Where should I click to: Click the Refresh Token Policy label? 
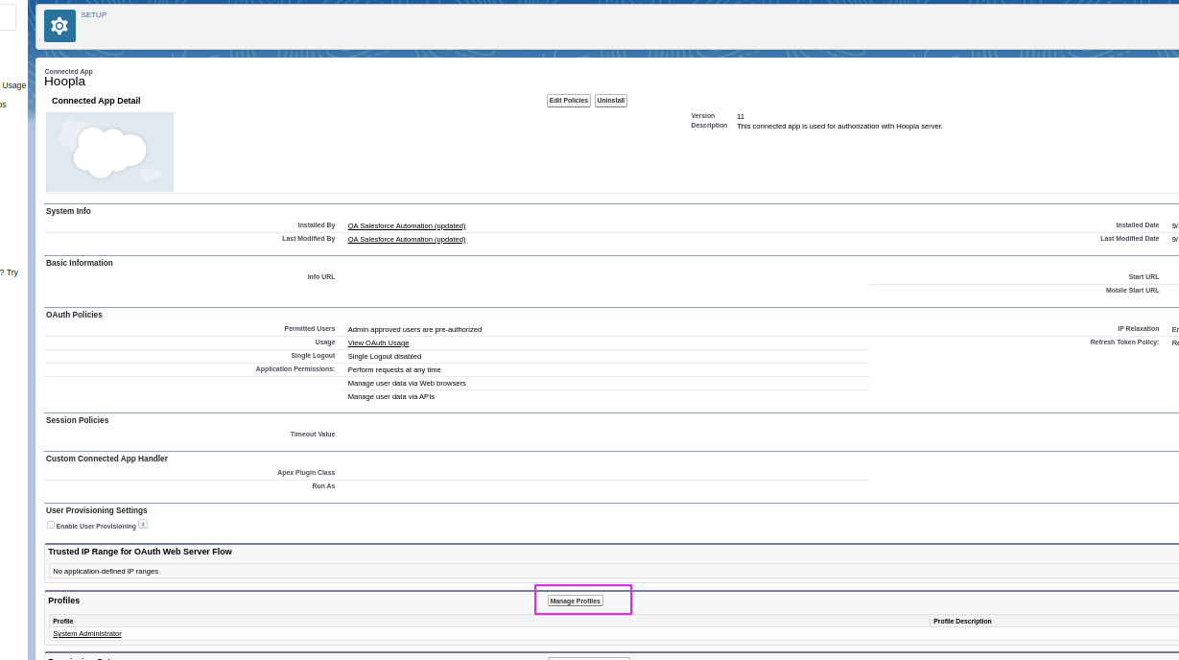[x=1124, y=342]
